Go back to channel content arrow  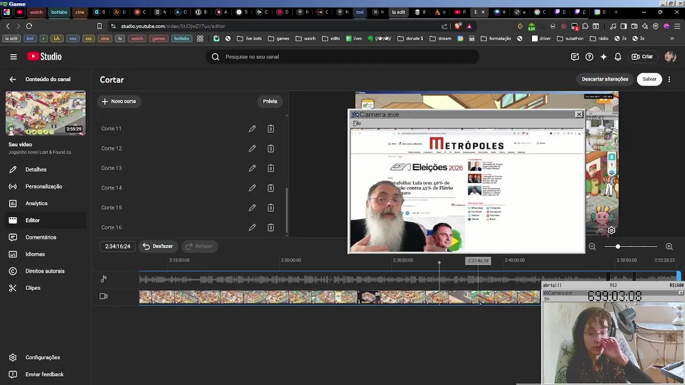click(x=13, y=79)
